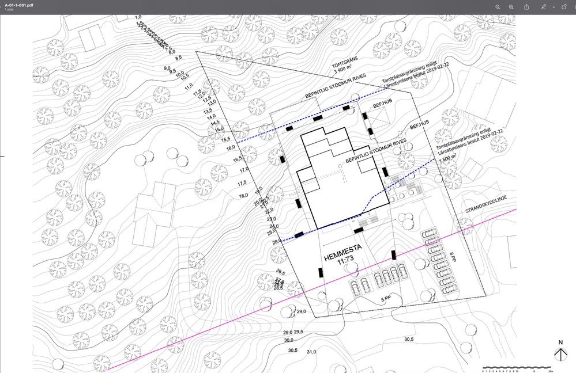This screenshot has width=576, height=373.
Task: Click the A-01-1-001.pdf window title
Action: pyautogui.click(x=19, y=5)
